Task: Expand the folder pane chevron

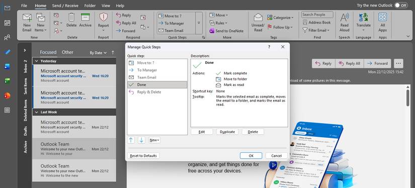Action: [x=25, y=50]
